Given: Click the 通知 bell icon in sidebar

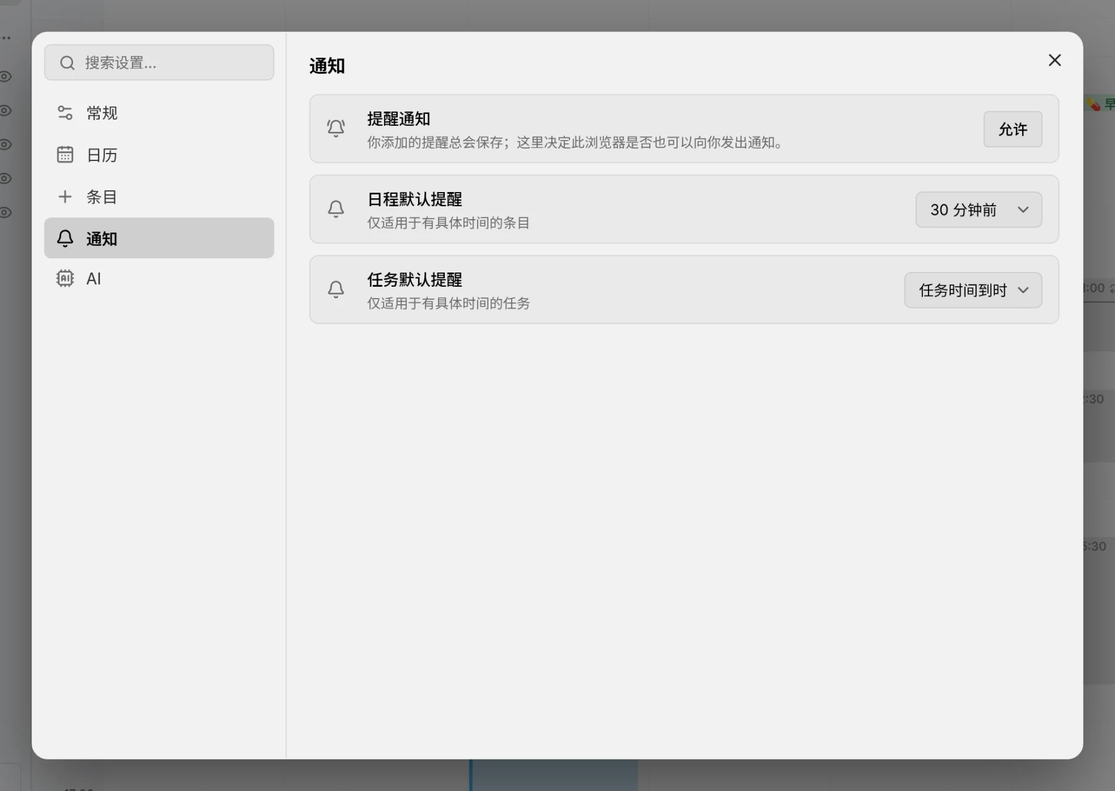Looking at the screenshot, I should pos(65,238).
